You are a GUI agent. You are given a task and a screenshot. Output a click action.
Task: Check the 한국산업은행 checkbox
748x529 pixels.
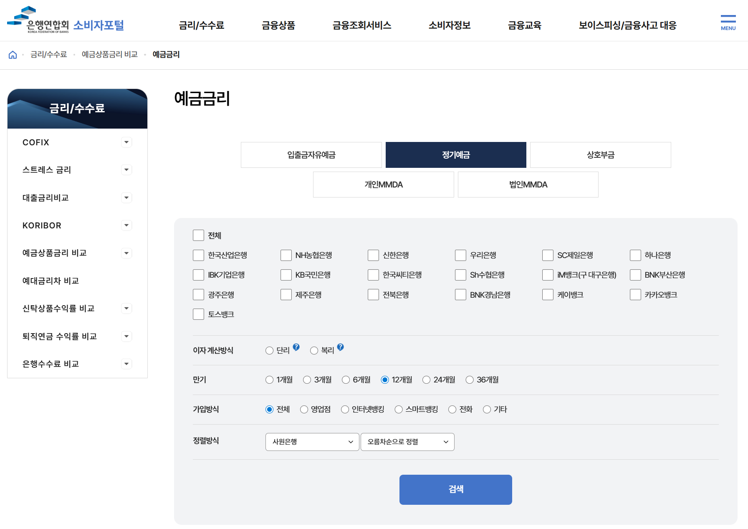click(198, 255)
